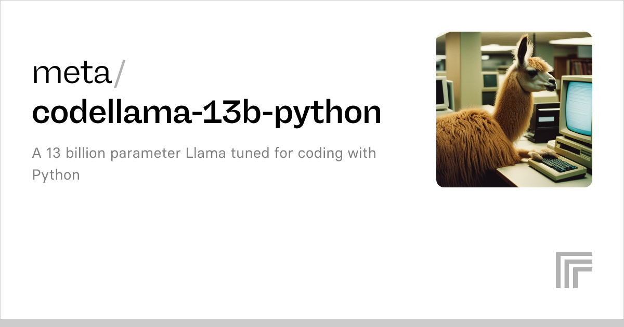Click the keyboard under the llama's hoof
This screenshot has width=624, height=327.
(x=555, y=166)
